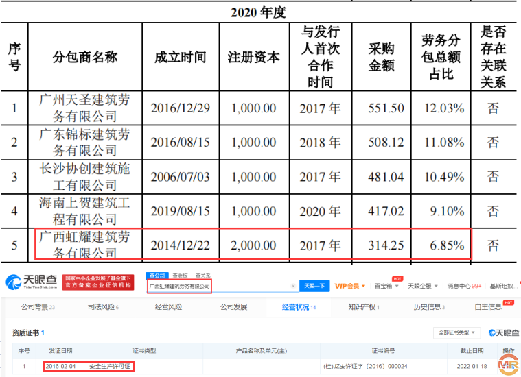Click the 产品名称及单元(主) column header
This screenshot has height=377, width=521.
point(262,351)
